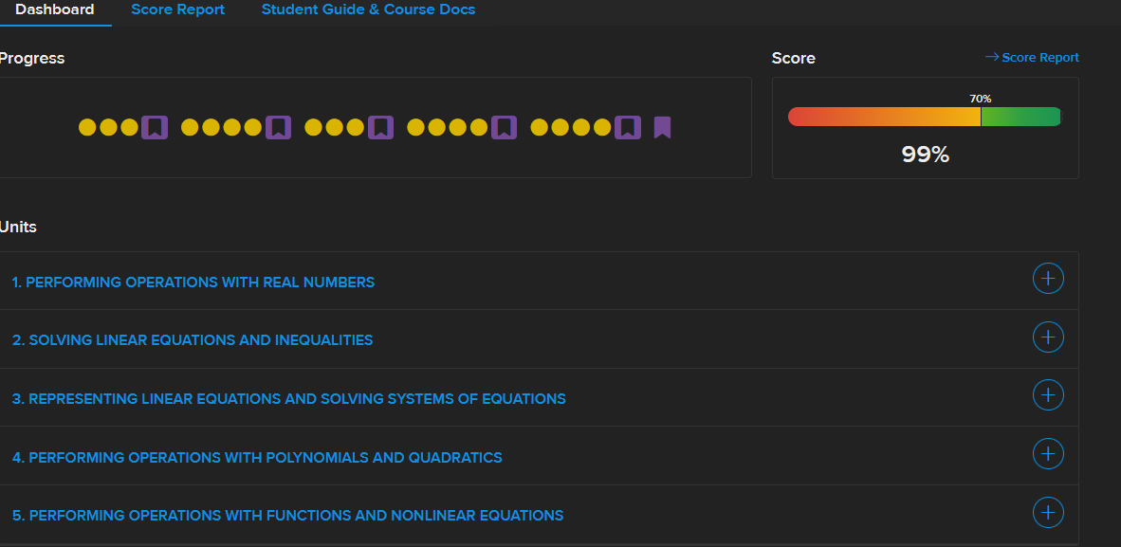Open the second yellow dot in the third progress group
Screen dimensions: 1121x547
(x=335, y=127)
